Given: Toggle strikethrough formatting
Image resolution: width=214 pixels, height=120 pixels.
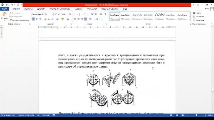Looking at the screenshot, I should 45,19.
